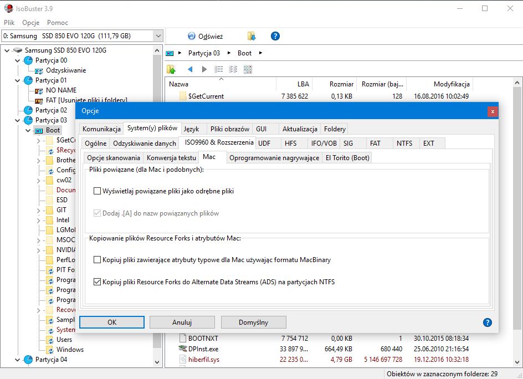This screenshot has height=379, width=523.
Task: Click the go up one folder icon
Action: pos(171,69)
